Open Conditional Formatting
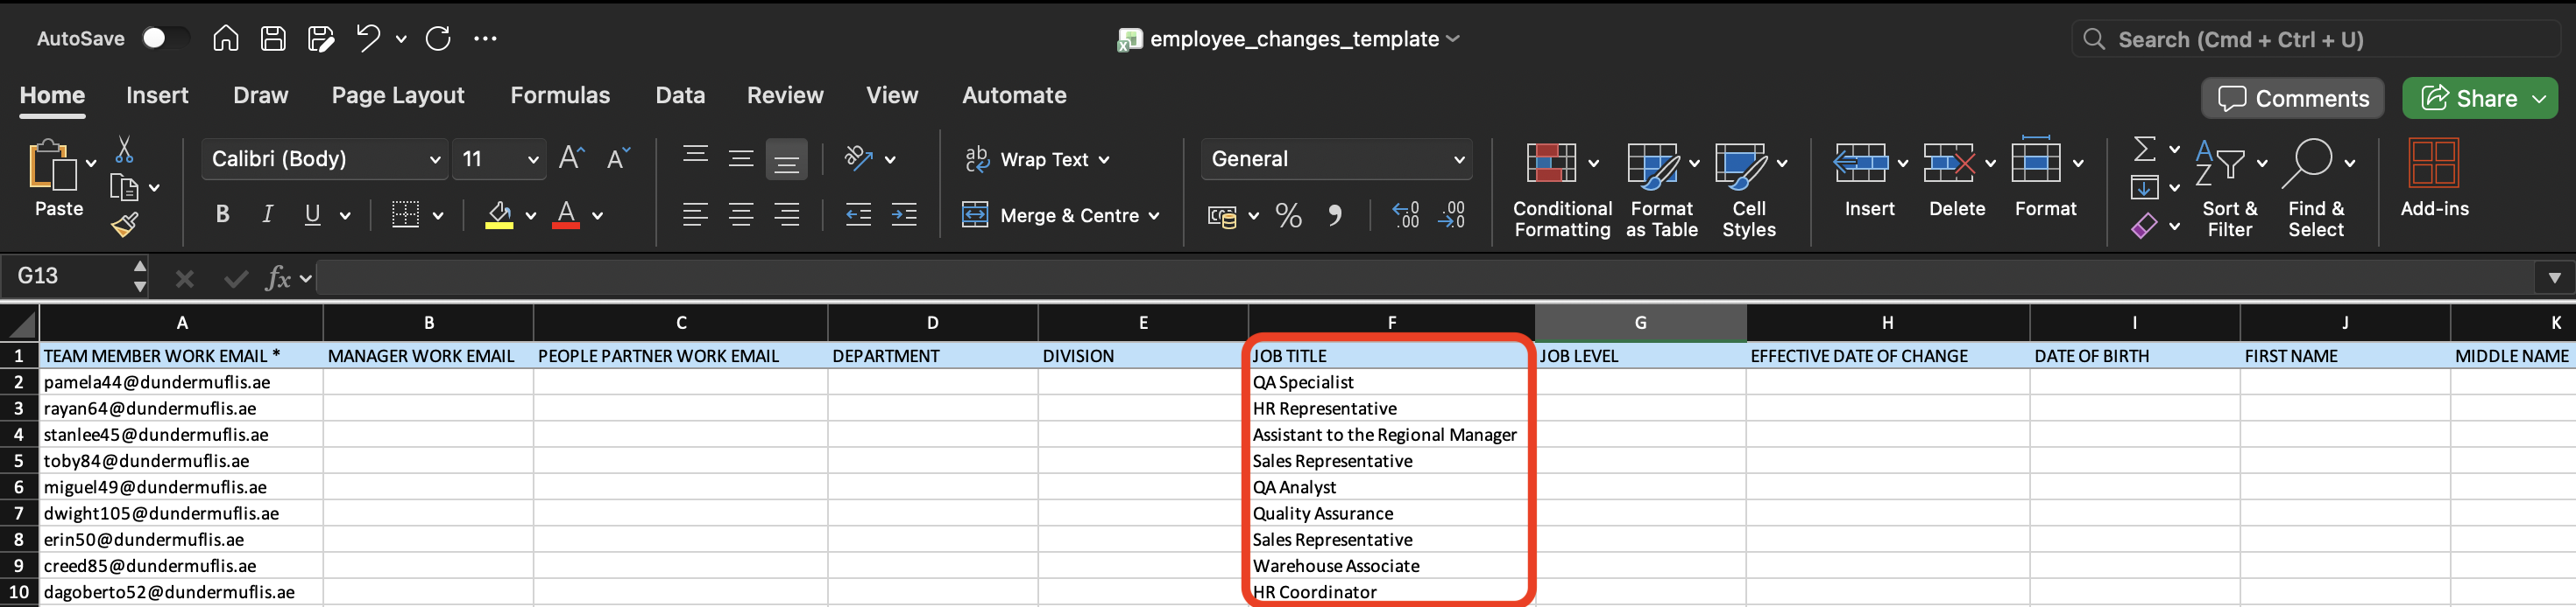The width and height of the screenshot is (2576, 607). [1561, 188]
